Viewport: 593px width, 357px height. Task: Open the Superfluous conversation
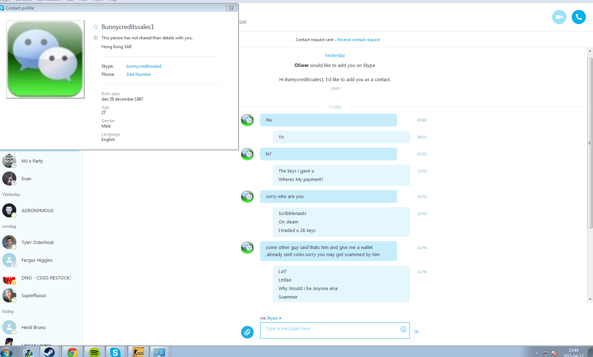pyautogui.click(x=41, y=295)
